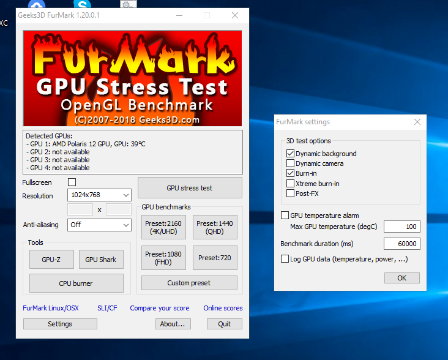
Task: Close the FurMark settings dialog
Action: (x=417, y=122)
